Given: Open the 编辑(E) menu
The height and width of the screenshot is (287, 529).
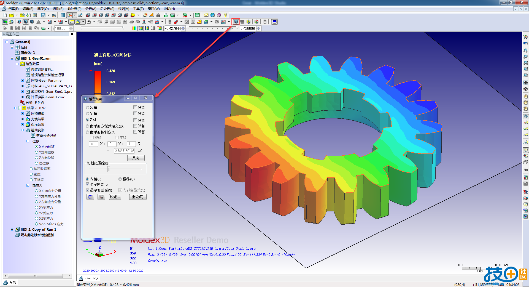Looking at the screenshot, I should [28, 9].
